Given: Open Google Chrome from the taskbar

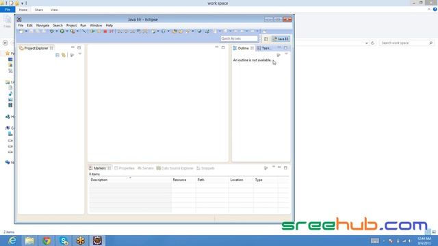Looking at the screenshot, I should point(47,241).
